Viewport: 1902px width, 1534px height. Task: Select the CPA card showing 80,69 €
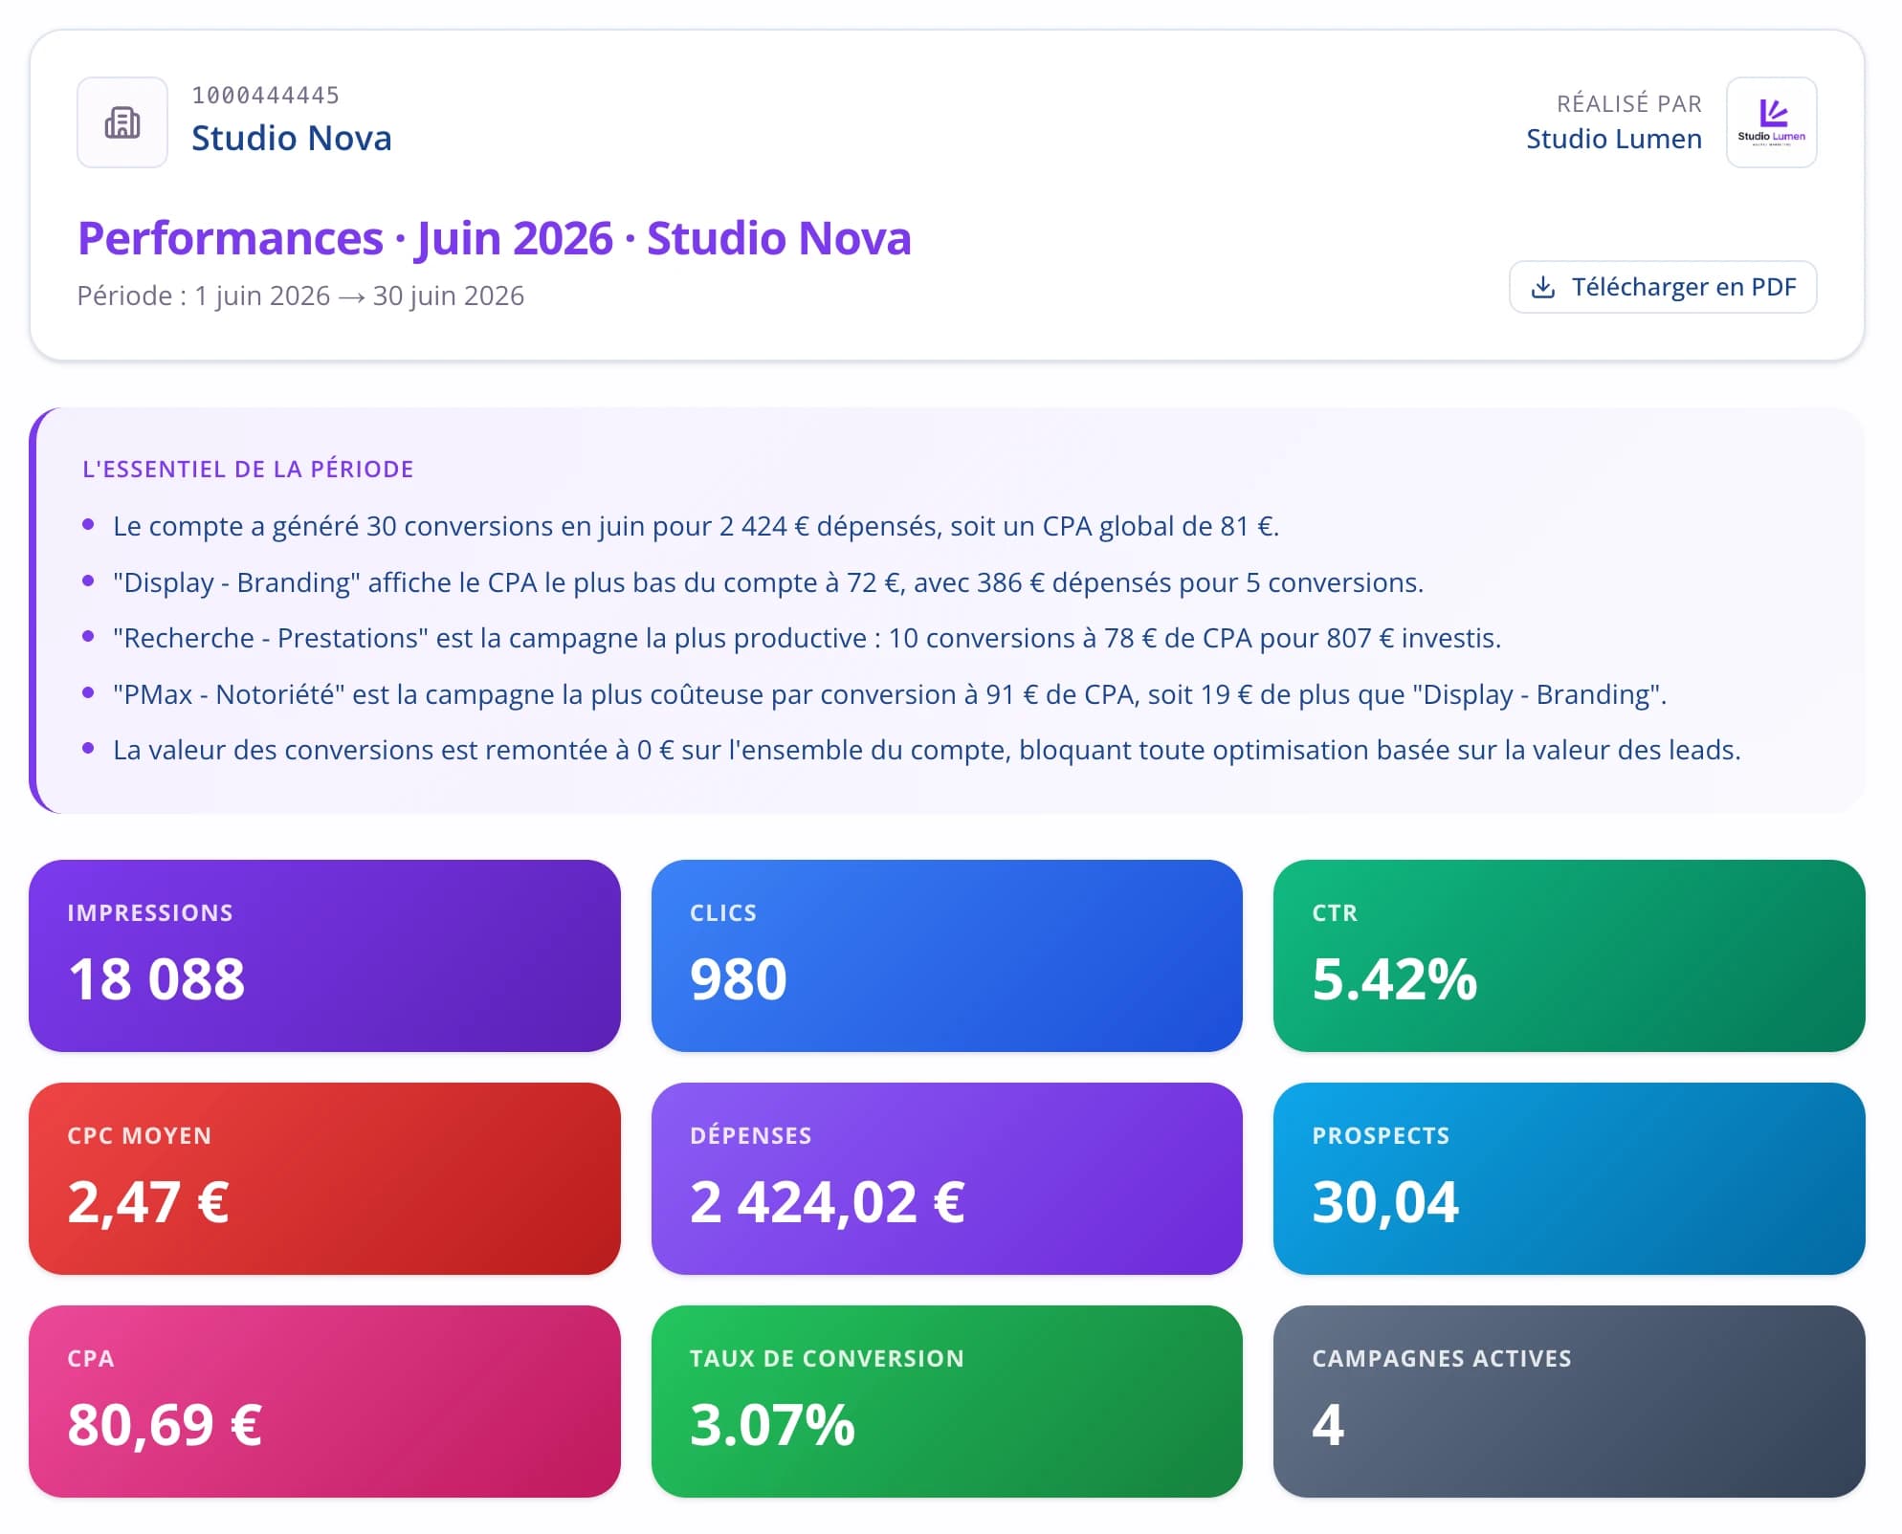(x=324, y=1401)
